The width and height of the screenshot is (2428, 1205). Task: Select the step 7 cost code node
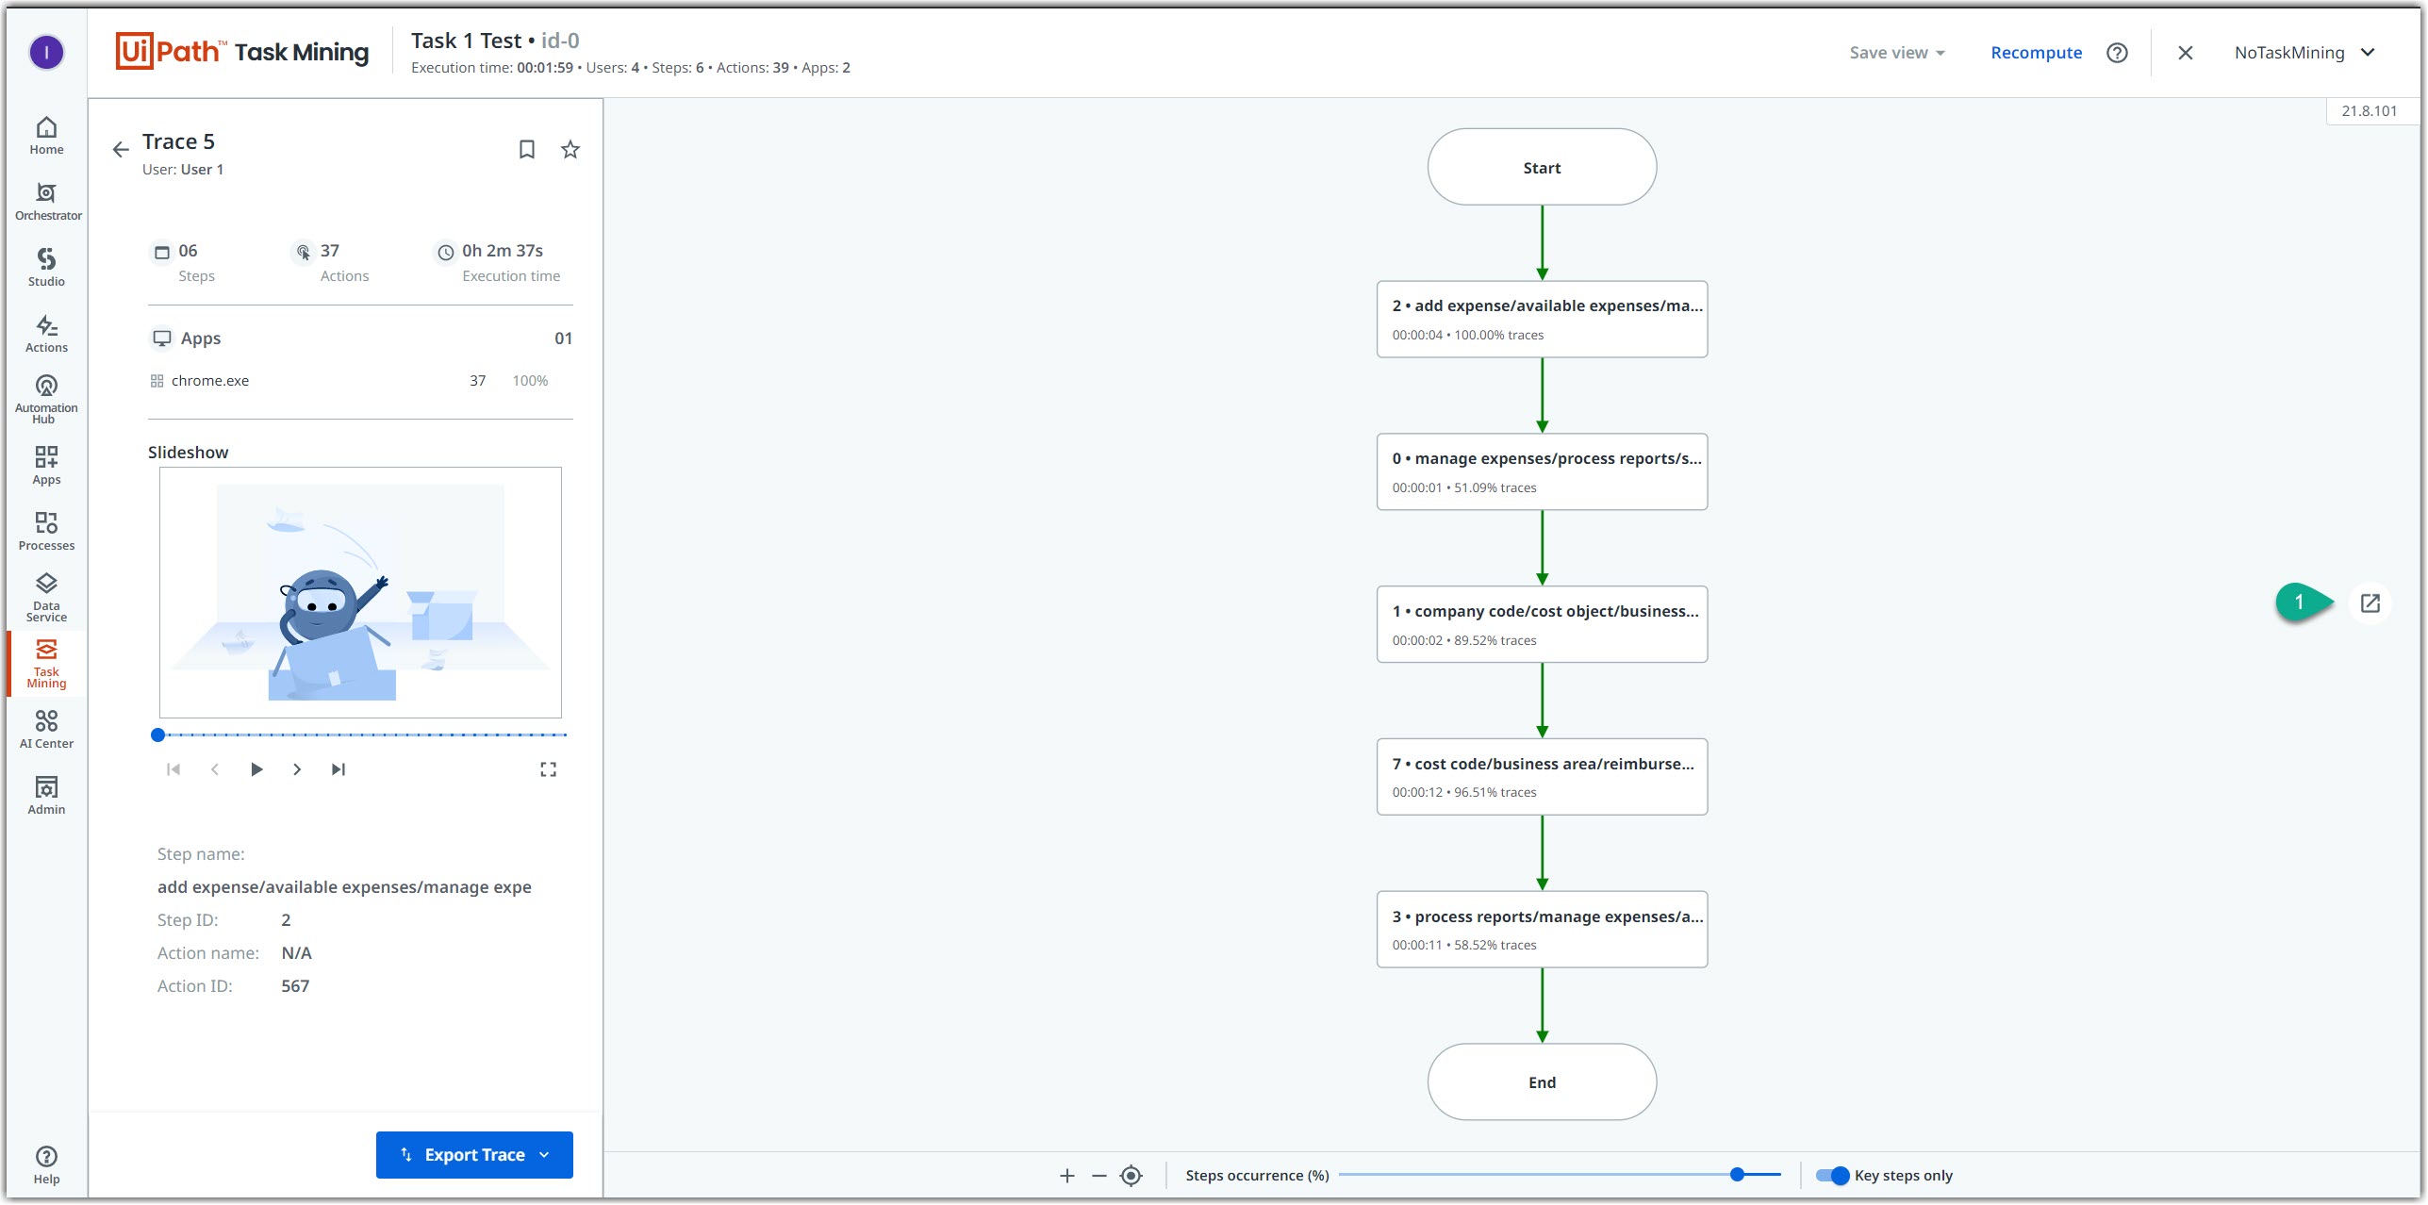click(1542, 776)
